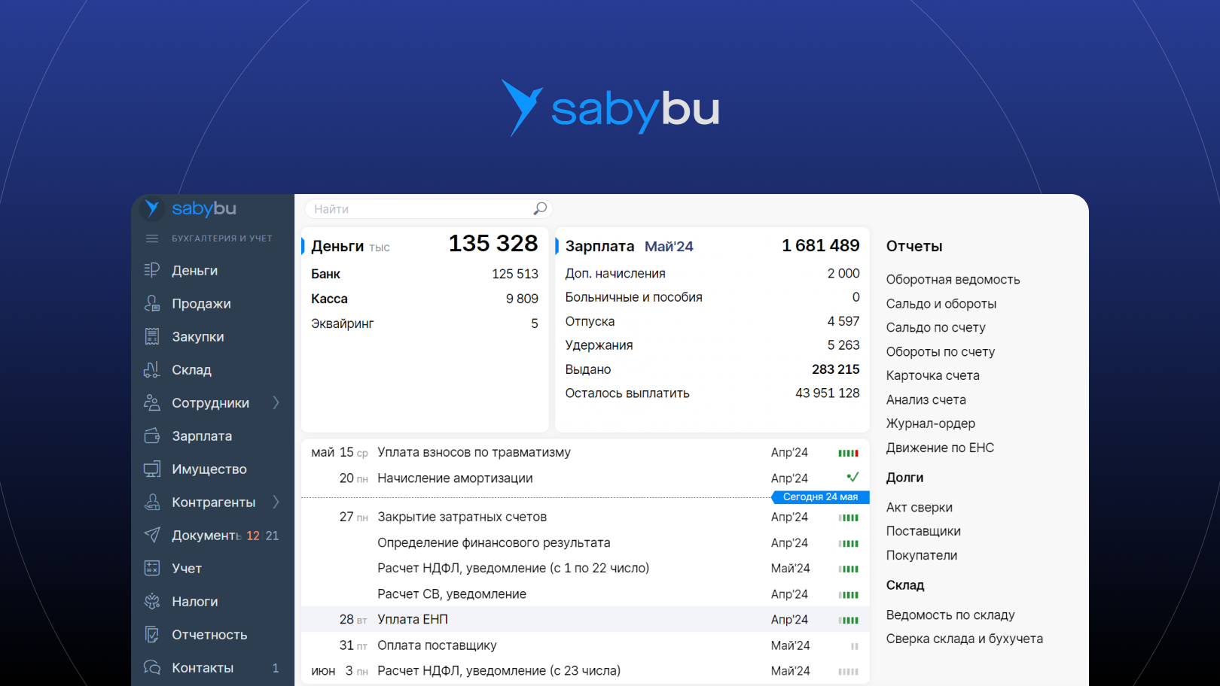Viewport: 1220px width, 686px height.
Task: Click the Контрагенты person icon
Action: (x=152, y=502)
